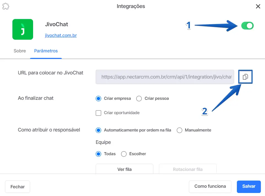This screenshot has width=265, height=196.
Task: Pick the Escolher team option
Action: point(124,154)
